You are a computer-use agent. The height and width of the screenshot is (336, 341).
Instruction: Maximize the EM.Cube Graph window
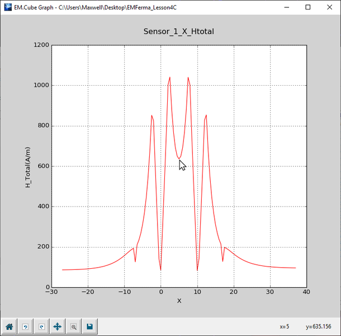(307, 7)
